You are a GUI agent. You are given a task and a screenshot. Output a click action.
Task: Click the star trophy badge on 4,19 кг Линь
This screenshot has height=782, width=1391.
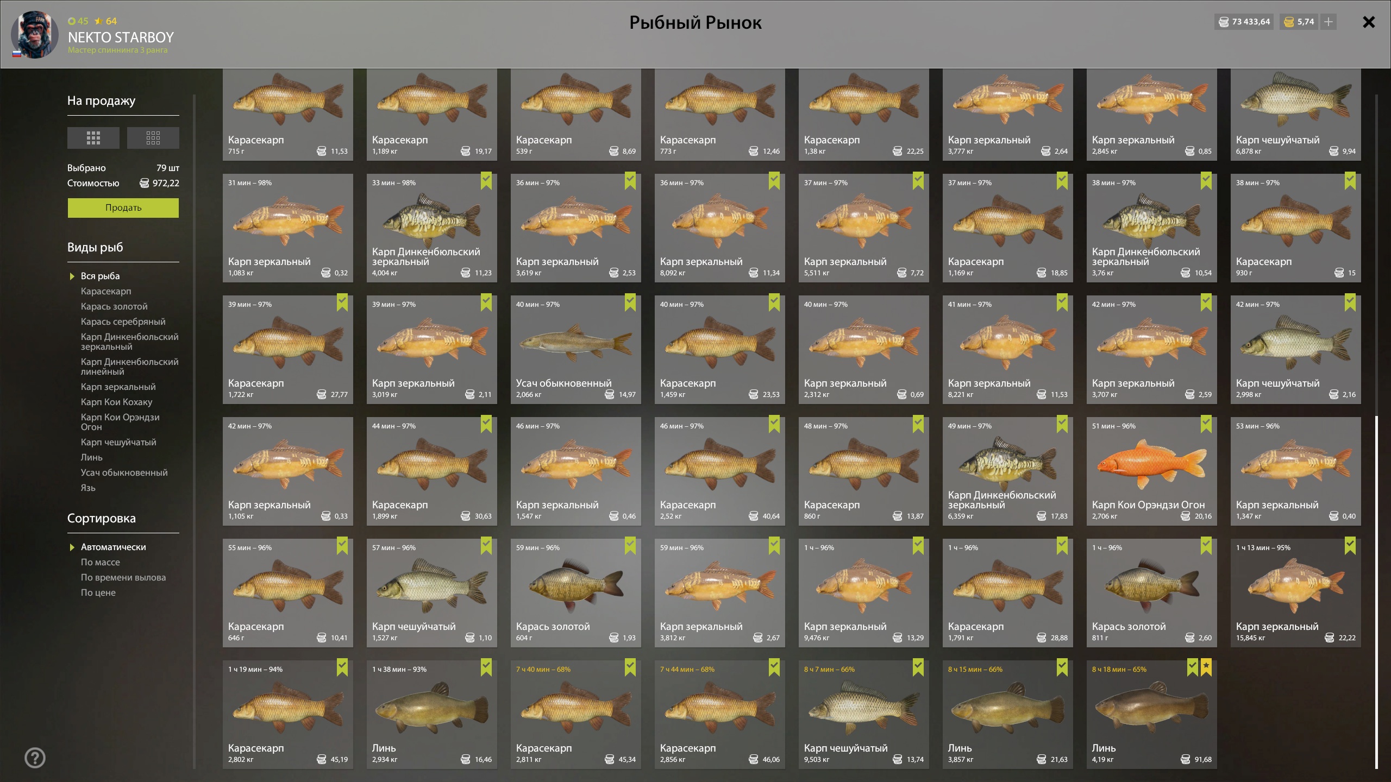tap(1206, 667)
